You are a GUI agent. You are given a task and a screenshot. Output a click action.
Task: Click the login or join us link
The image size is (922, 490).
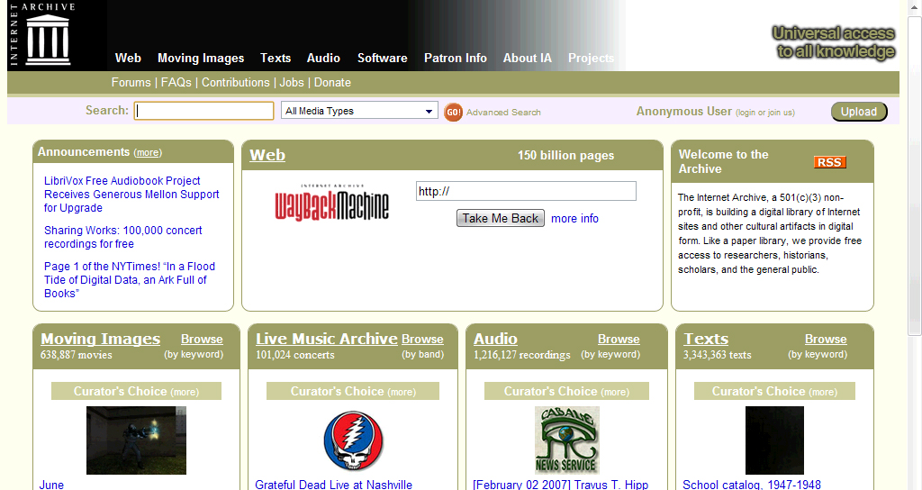(765, 113)
